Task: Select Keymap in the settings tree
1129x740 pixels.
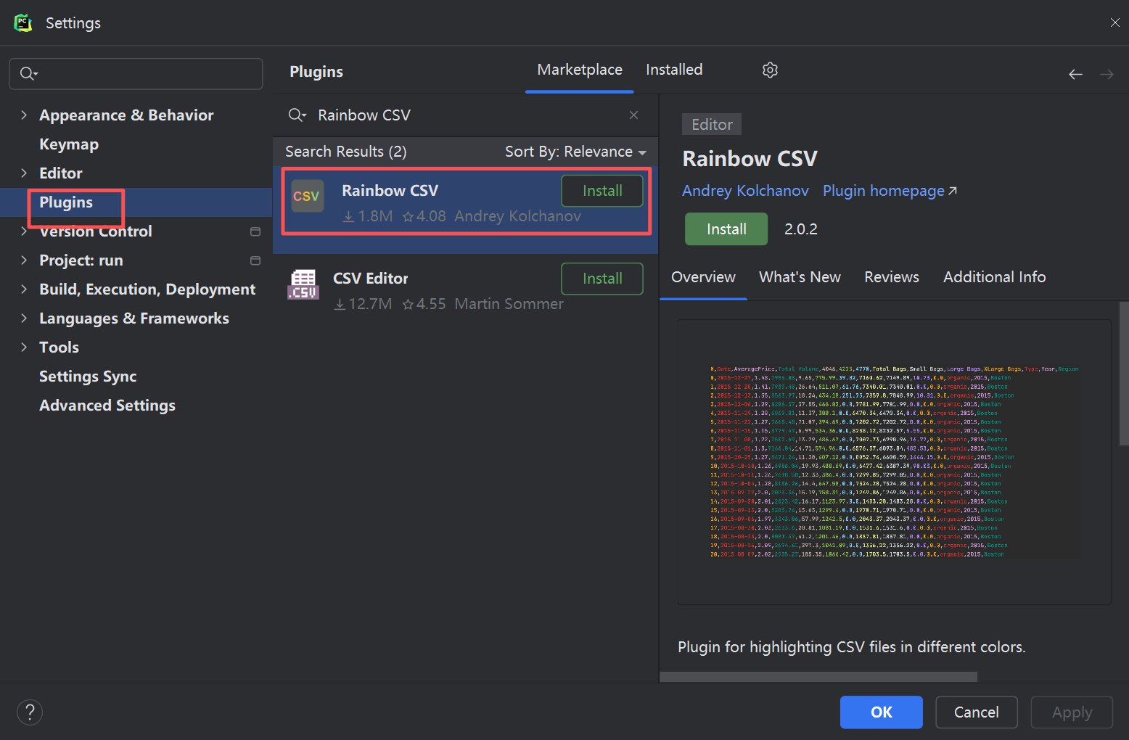Action: pyautogui.click(x=69, y=144)
